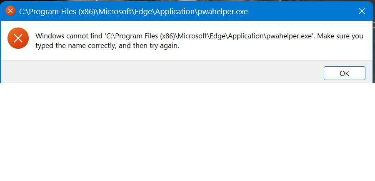
Task: Close the pwahelper.exe error dialog
Action: [x=362, y=11]
